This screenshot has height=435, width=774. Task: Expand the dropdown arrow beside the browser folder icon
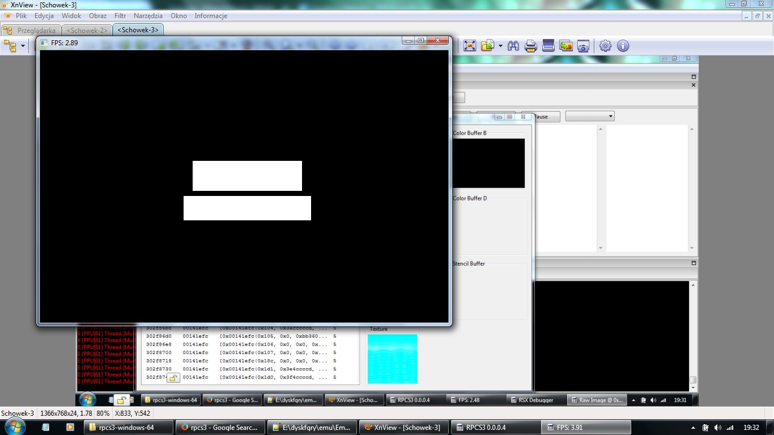[23, 46]
